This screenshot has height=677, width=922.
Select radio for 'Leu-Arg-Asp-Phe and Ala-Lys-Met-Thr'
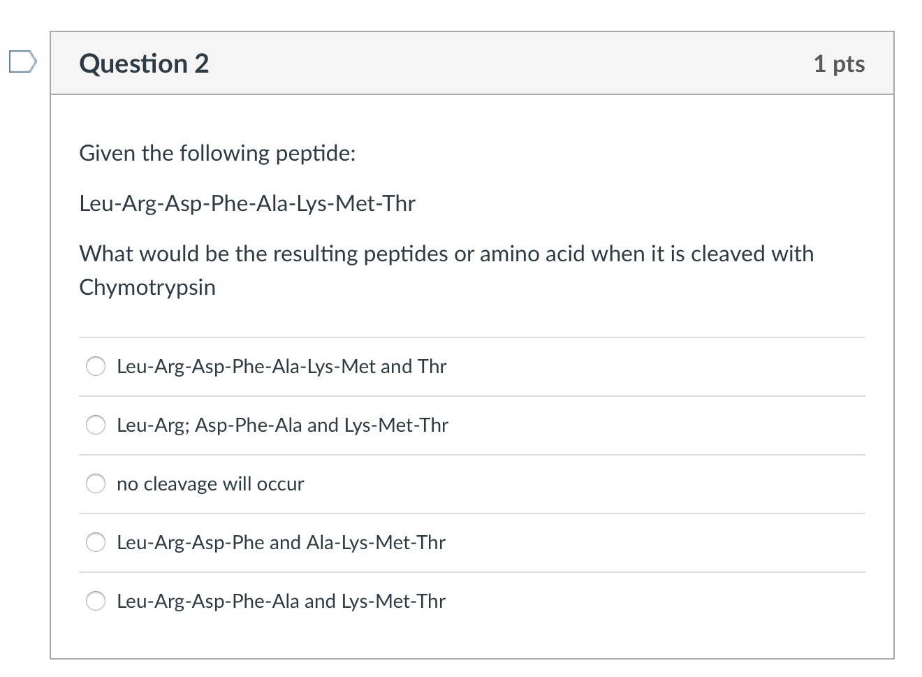96,542
